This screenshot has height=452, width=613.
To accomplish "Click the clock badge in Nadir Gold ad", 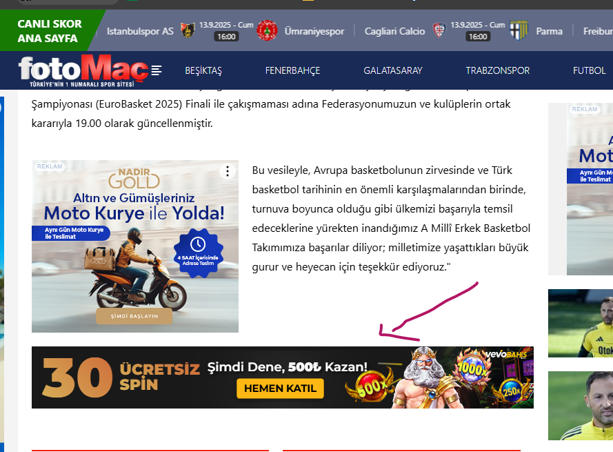I will [x=198, y=253].
